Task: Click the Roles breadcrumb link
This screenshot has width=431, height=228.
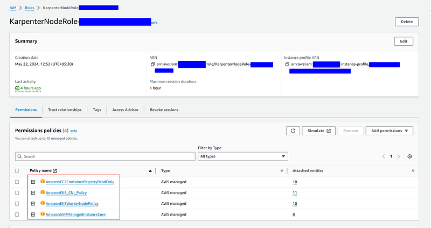Action: click(30, 8)
